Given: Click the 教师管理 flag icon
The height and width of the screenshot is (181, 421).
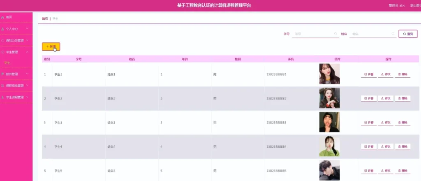Looking at the screenshot, I should [3, 74].
